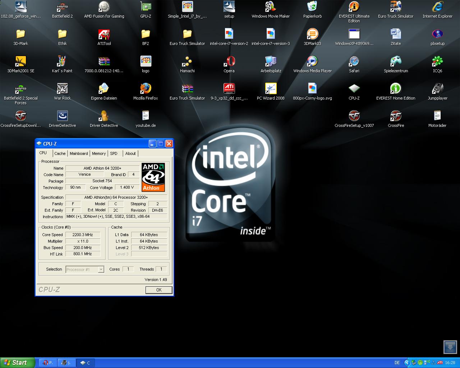The image size is (460, 368).
Task: Select AMD Fusion for Gaming icon
Action: (104, 10)
